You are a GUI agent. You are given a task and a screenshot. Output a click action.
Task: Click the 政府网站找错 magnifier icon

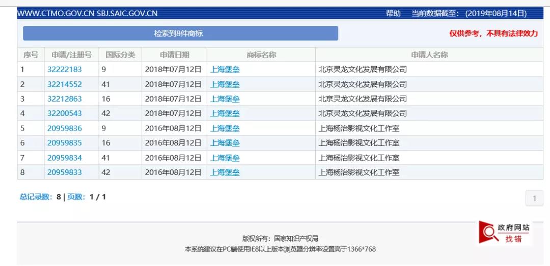coord(489,232)
